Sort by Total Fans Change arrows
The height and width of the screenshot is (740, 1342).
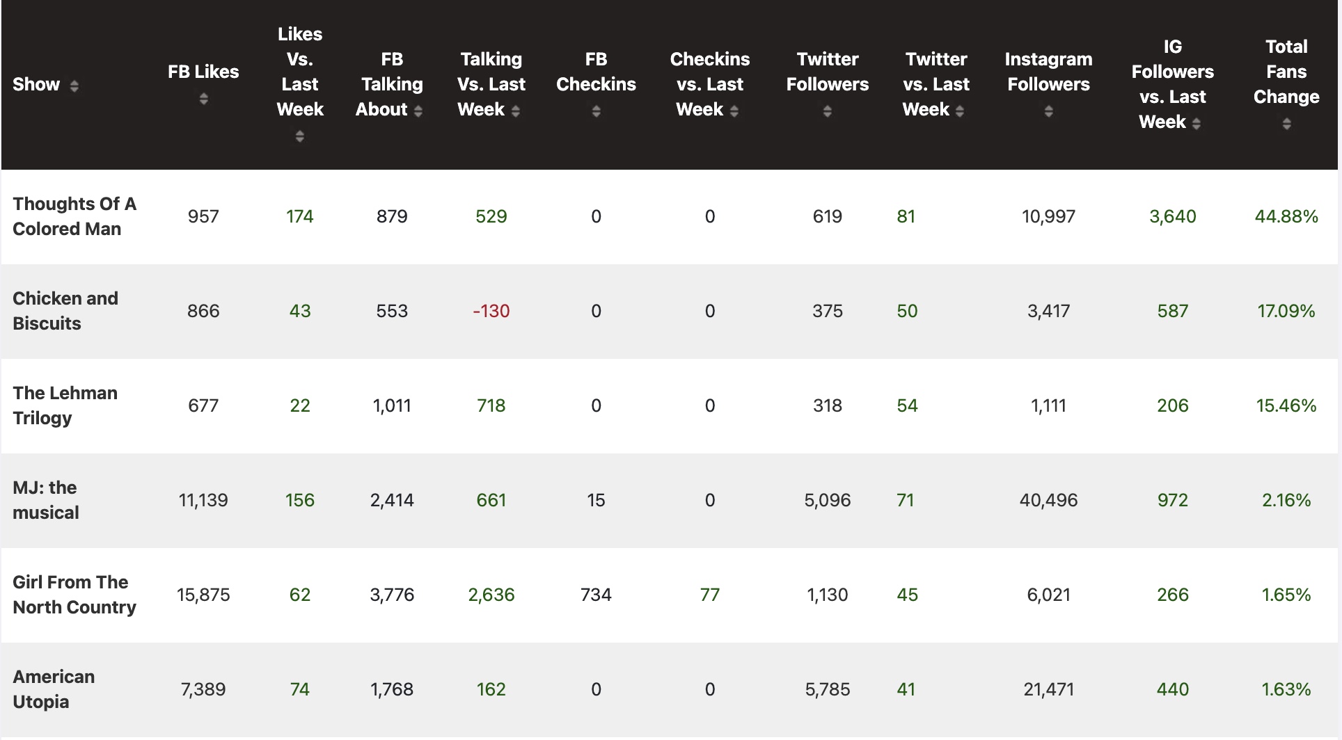(1286, 124)
